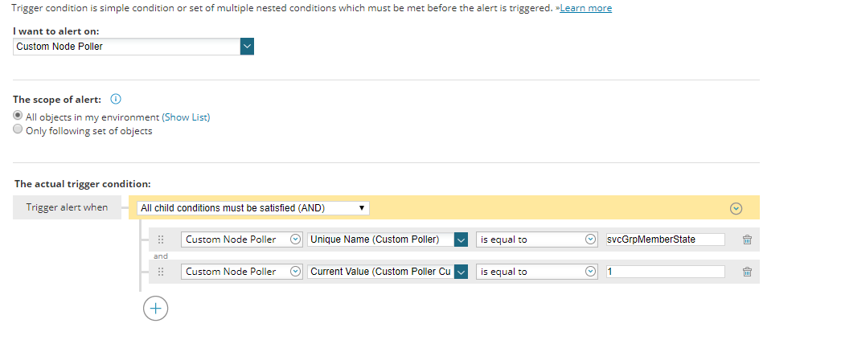This screenshot has height=348, width=841.
Task: Open the All child conditions (AND) dropdown
Action: click(253, 208)
